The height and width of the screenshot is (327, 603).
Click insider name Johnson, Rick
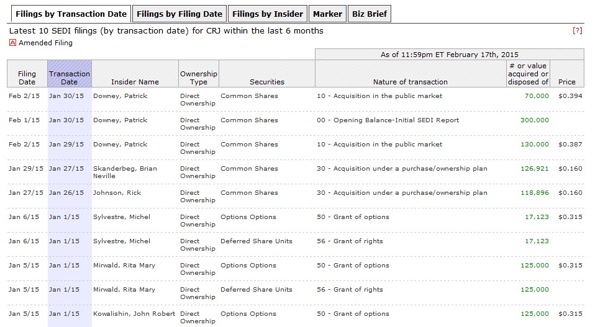(x=117, y=193)
